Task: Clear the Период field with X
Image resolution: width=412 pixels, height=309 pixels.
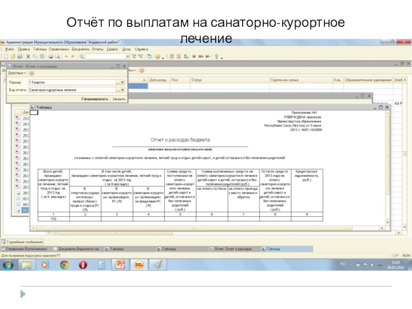Action: (x=122, y=82)
